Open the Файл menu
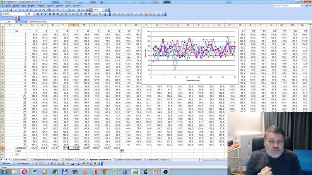Viewport: 312px width, 175px height. (x=8, y=6)
